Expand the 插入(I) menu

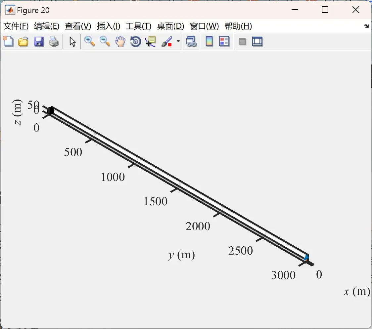click(109, 26)
